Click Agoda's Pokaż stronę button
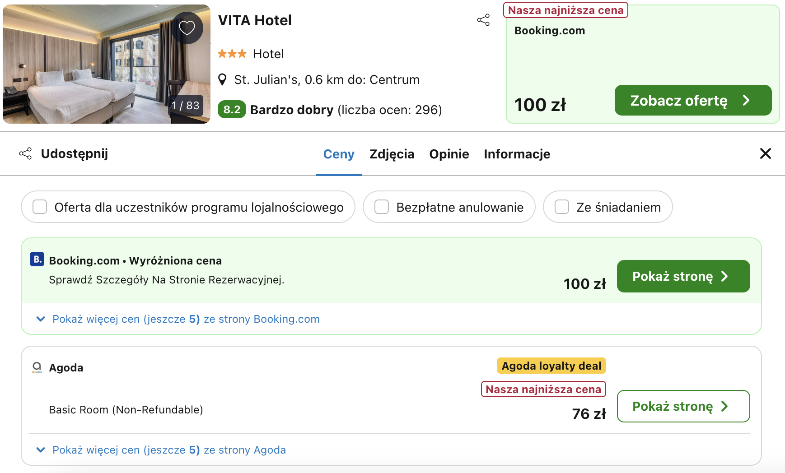Screen dimensions: 785x473 (x=683, y=406)
